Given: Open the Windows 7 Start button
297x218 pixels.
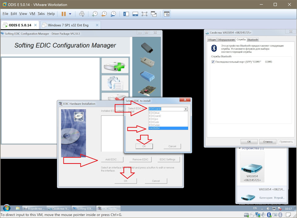Looking at the screenshot, I should (x=6, y=208).
